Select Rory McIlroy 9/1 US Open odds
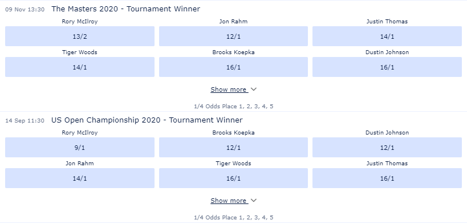467x224 pixels. pyautogui.click(x=80, y=148)
